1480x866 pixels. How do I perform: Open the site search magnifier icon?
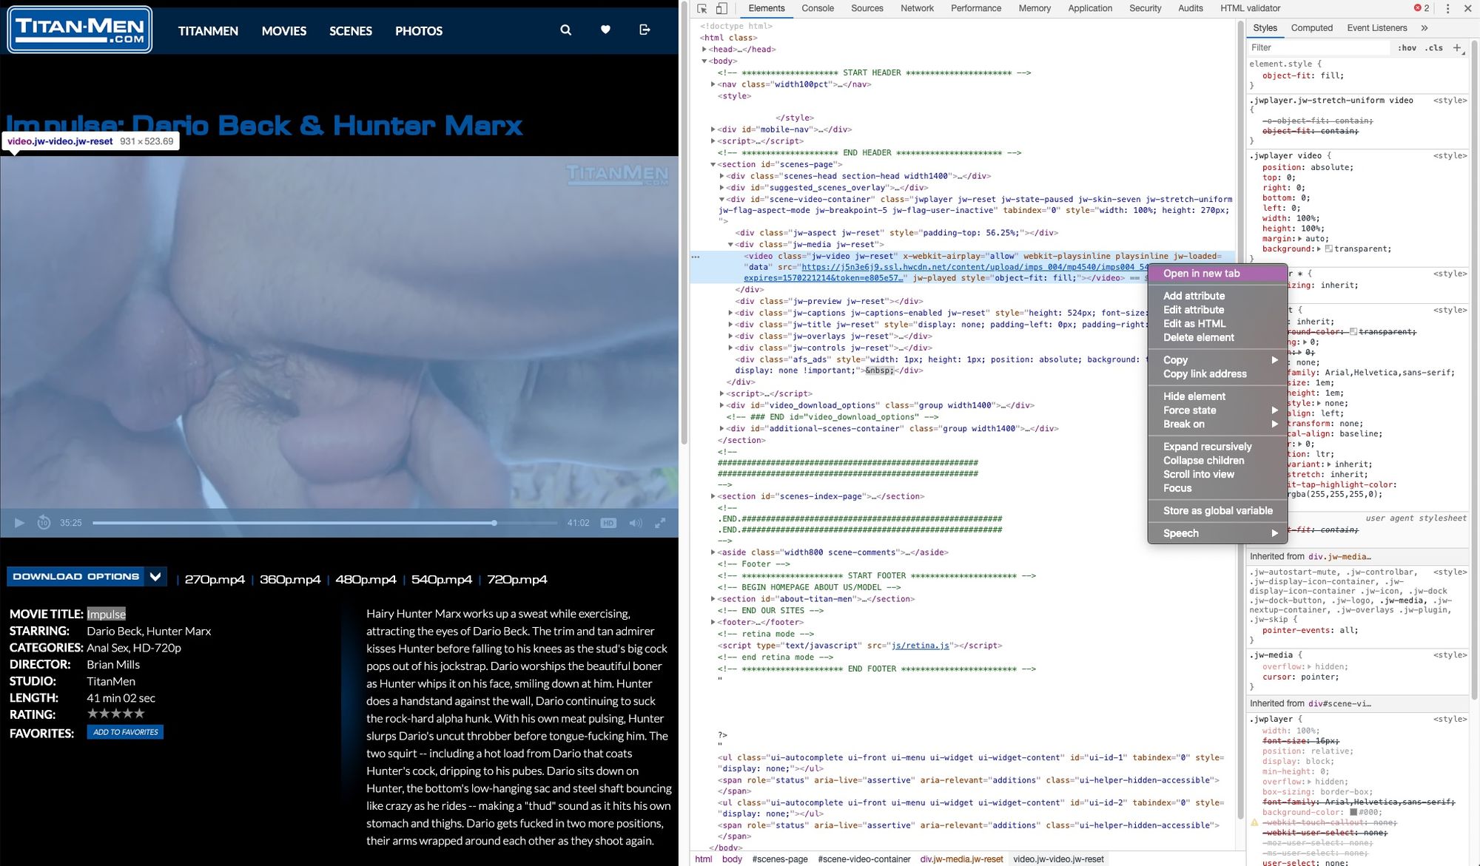tap(566, 30)
